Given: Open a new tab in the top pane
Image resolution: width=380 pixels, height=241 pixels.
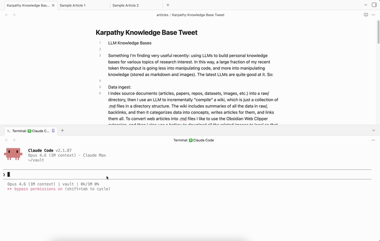Looking at the screenshot, I should 168,5.
